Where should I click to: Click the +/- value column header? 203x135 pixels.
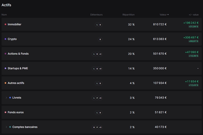click(193, 15)
